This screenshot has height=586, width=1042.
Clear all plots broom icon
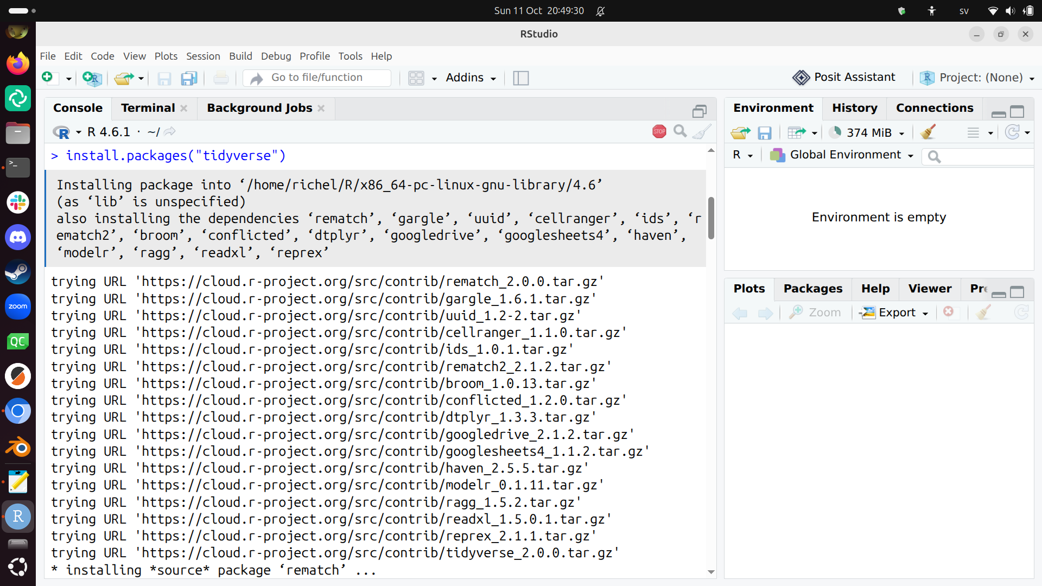[983, 312]
